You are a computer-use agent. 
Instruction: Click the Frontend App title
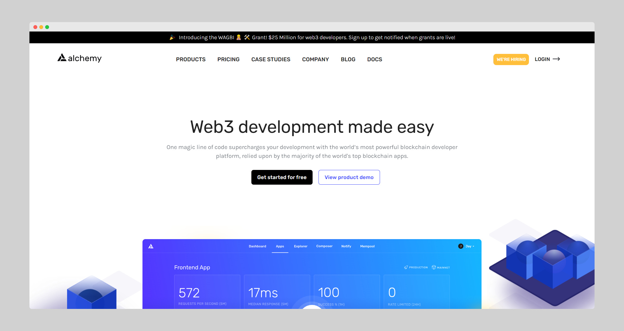192,267
